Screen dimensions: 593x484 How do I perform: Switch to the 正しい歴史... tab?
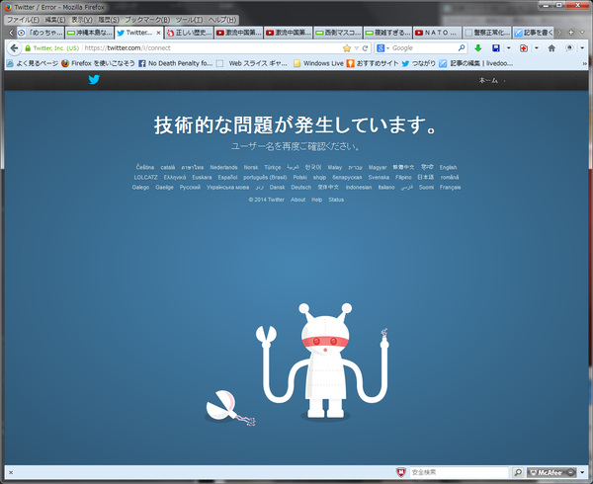[189, 33]
